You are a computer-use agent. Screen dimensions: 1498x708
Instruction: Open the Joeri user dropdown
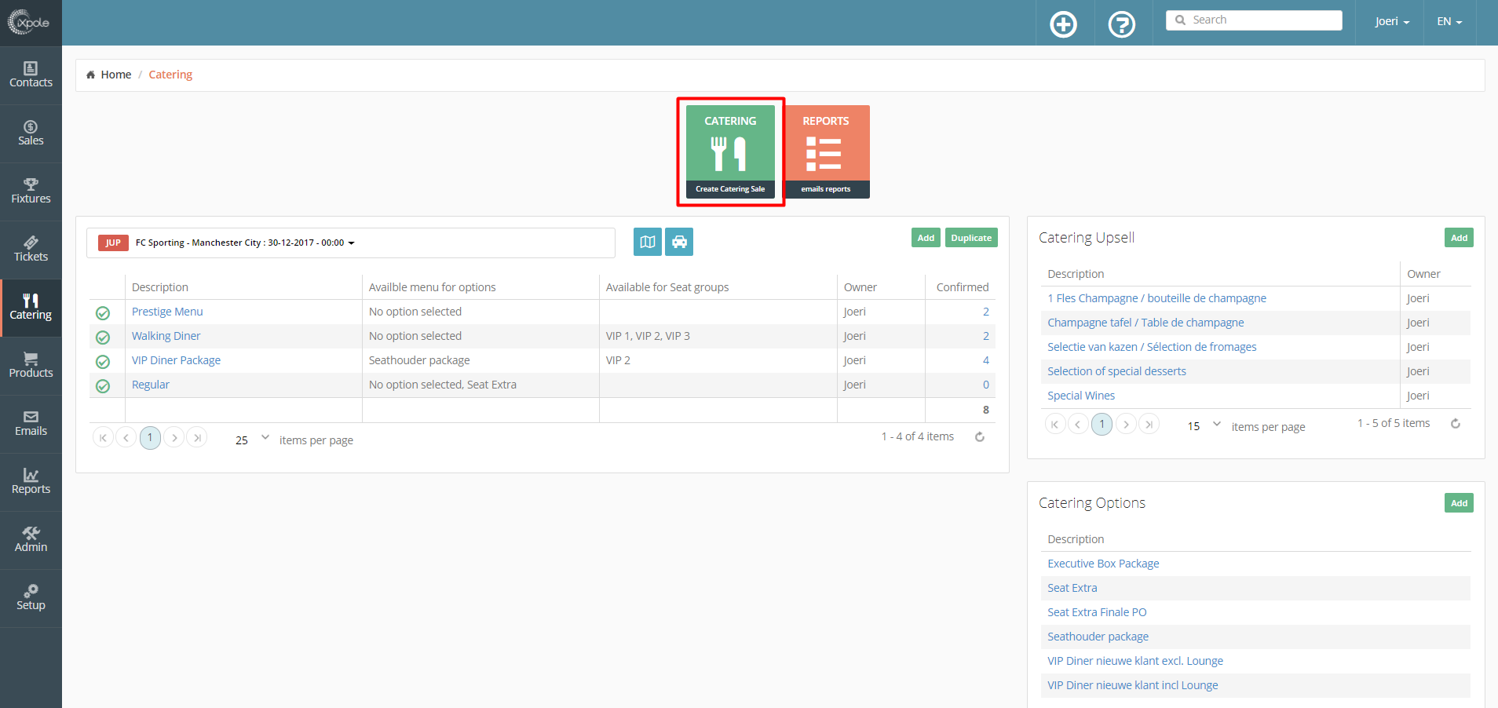1392,21
